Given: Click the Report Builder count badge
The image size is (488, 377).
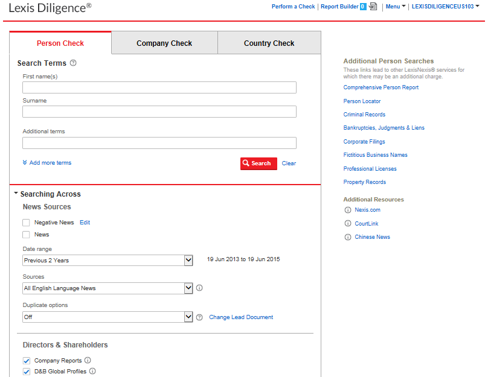Looking at the screenshot, I should point(363,7).
